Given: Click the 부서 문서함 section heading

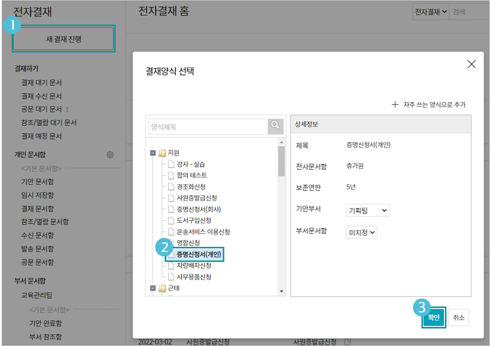Looking at the screenshot, I should (x=30, y=281).
